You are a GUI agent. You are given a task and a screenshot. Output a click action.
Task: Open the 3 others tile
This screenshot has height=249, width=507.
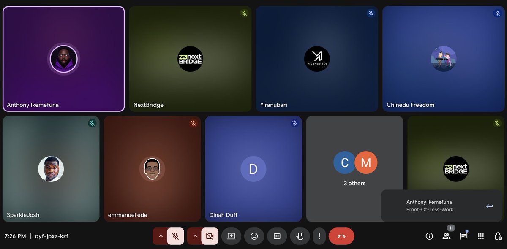(355, 169)
